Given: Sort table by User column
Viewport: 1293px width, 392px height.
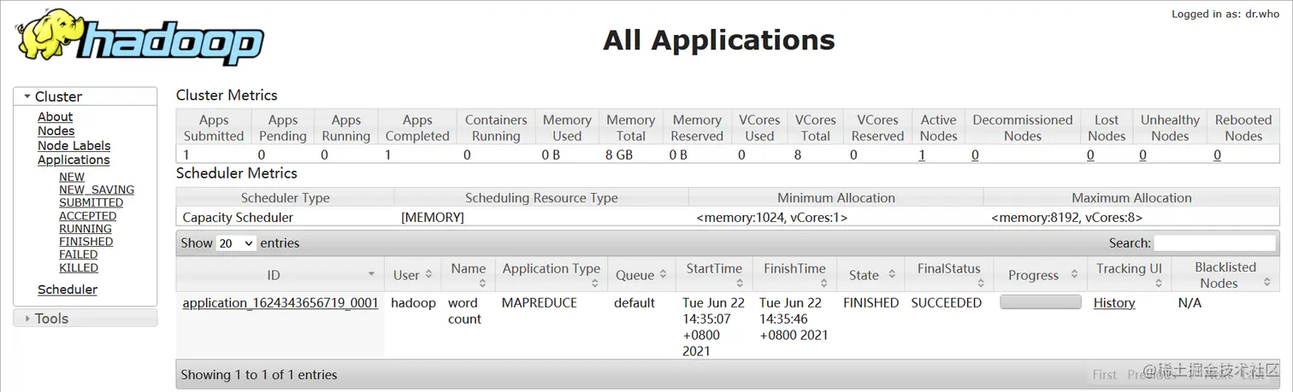Looking at the screenshot, I should tap(412, 275).
